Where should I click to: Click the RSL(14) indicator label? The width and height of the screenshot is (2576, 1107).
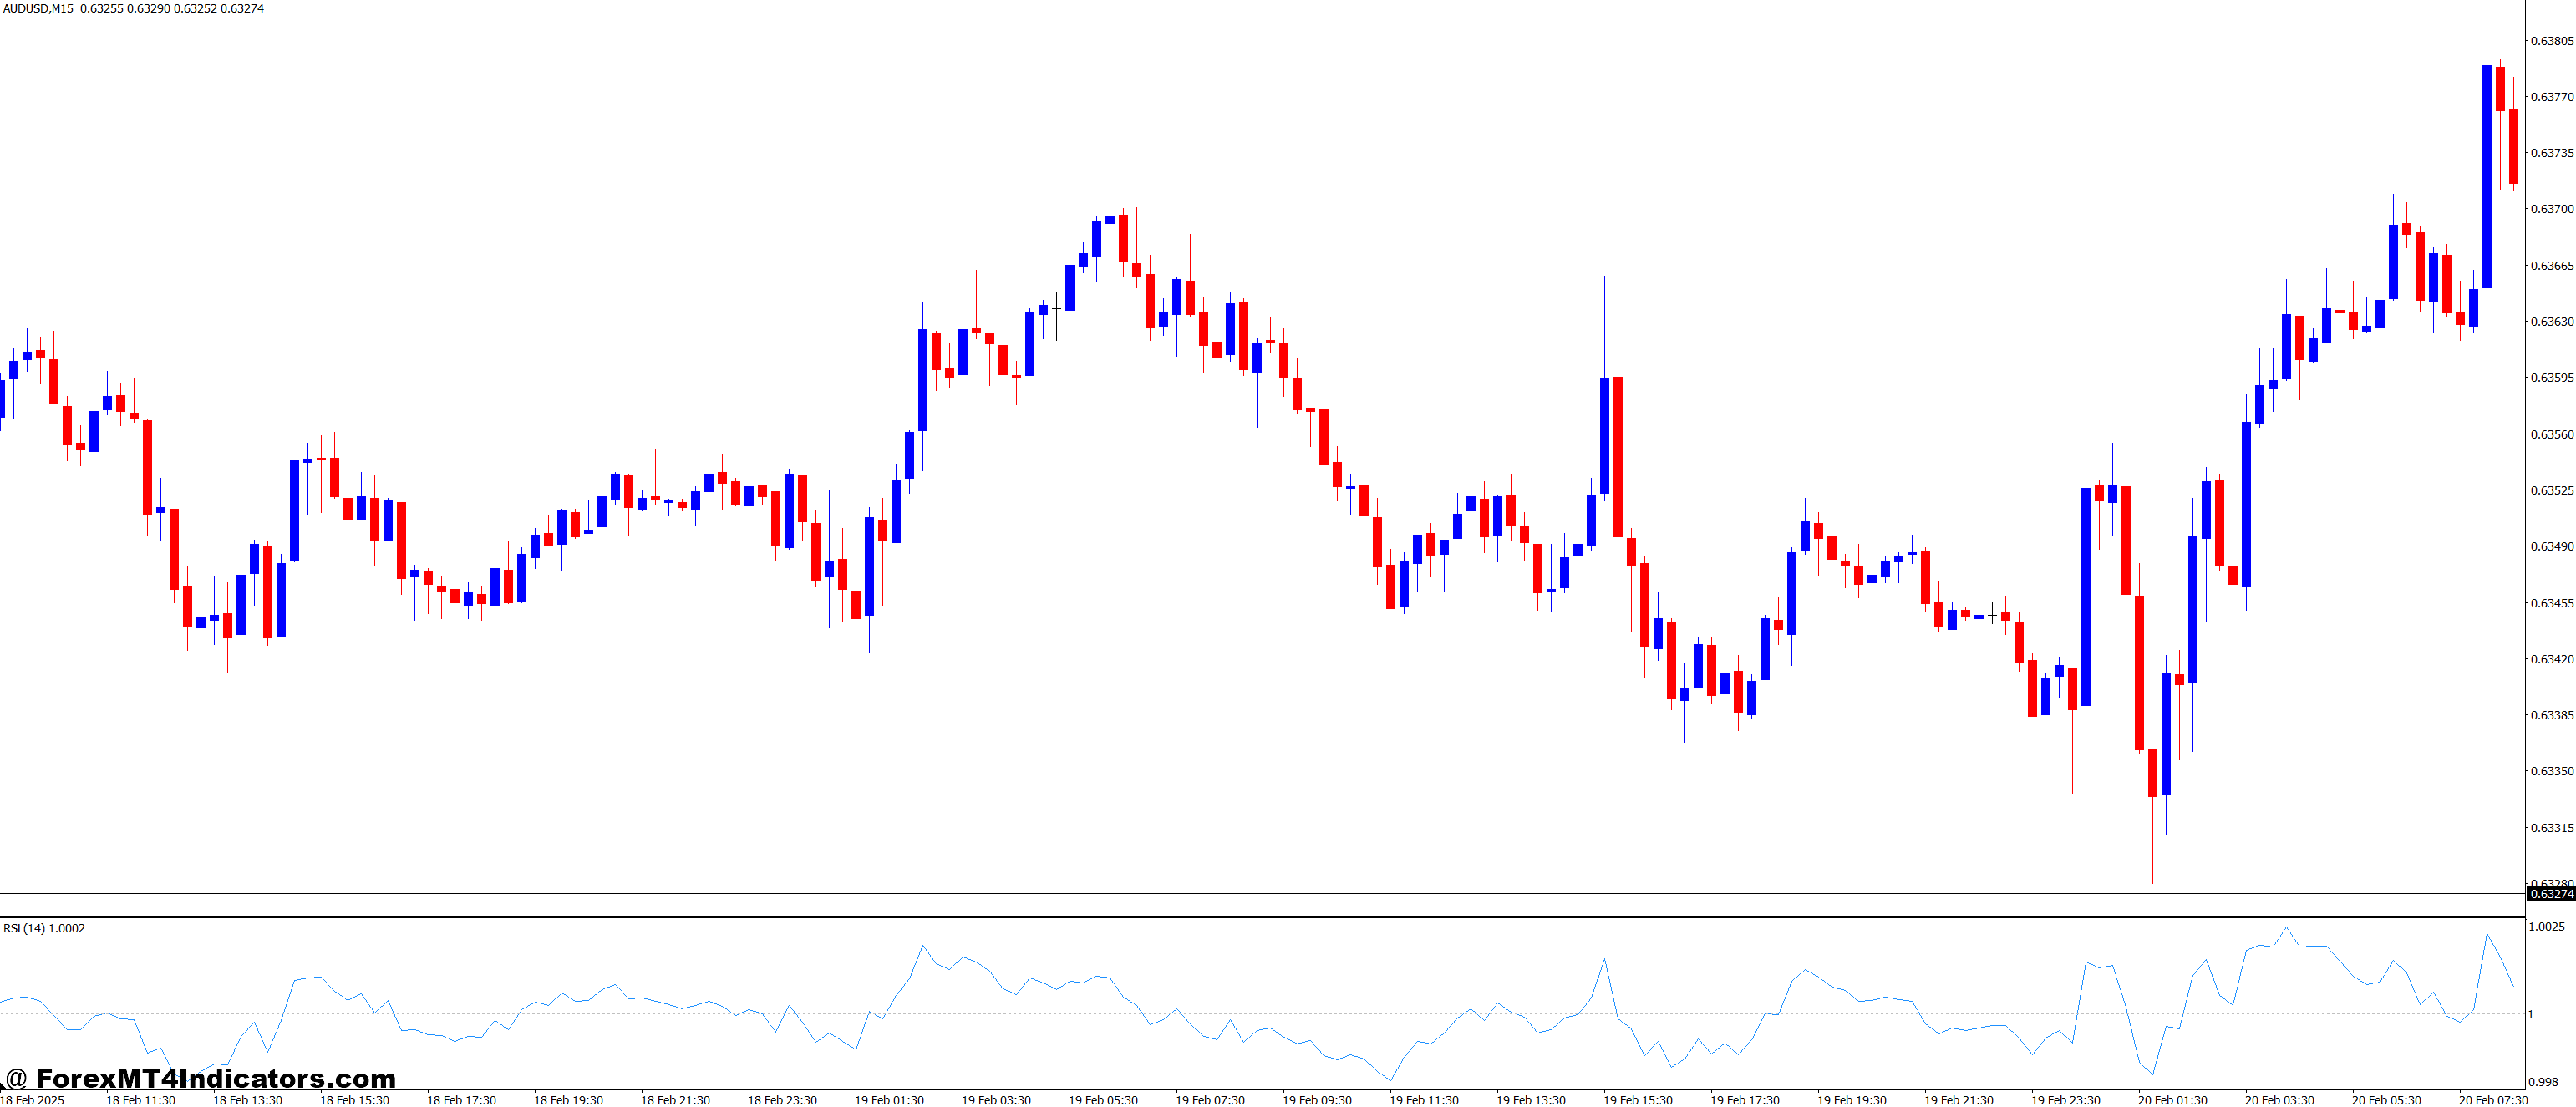[x=45, y=928]
